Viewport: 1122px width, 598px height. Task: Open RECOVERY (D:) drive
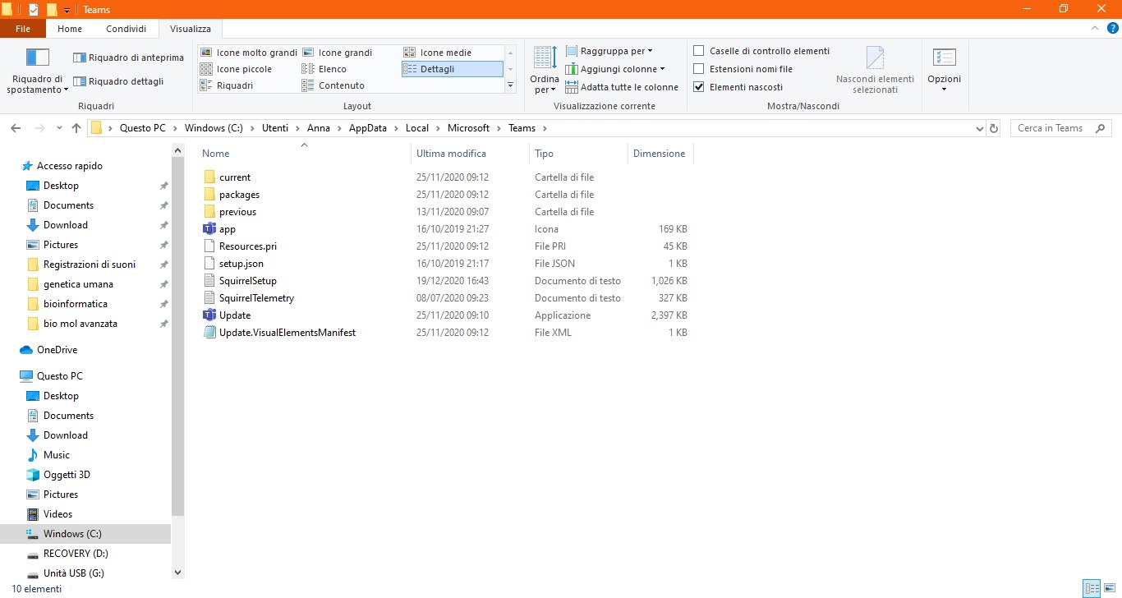pyautogui.click(x=76, y=554)
